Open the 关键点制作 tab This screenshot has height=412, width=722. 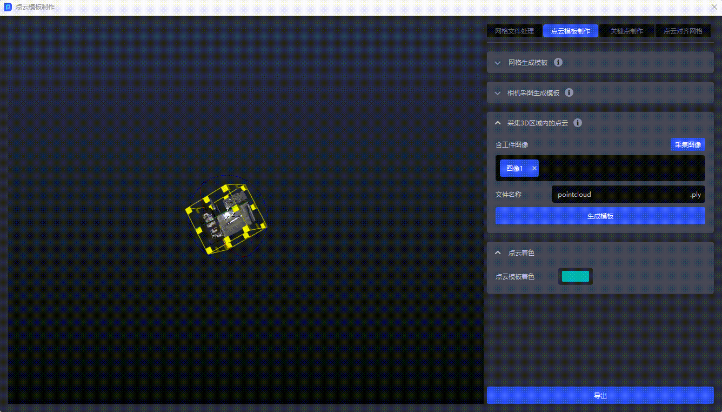point(626,31)
